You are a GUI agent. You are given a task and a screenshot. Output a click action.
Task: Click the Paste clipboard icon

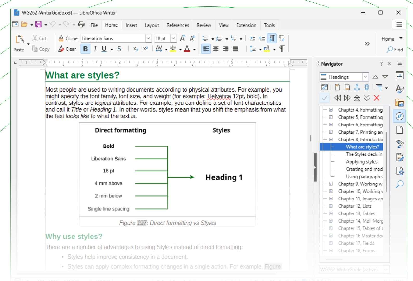pos(20,39)
